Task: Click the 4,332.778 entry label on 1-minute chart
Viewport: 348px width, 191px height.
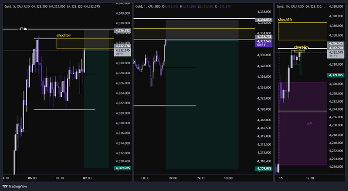Action: click(264, 37)
